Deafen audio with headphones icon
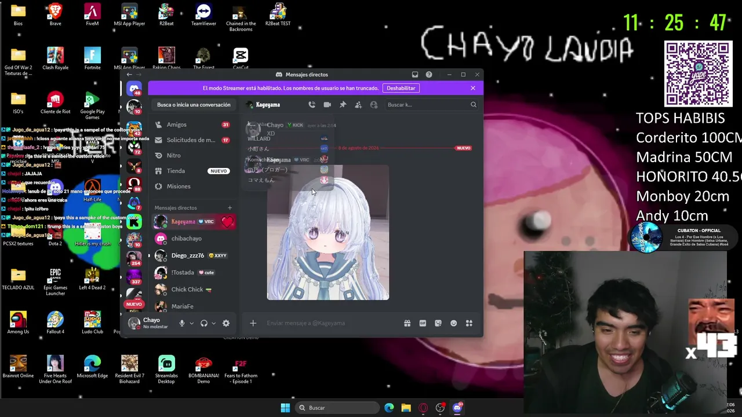This screenshot has height=417, width=742. (204, 323)
